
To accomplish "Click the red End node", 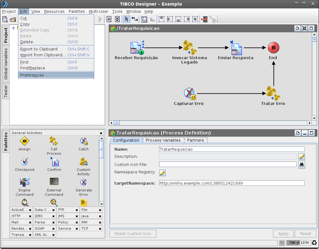I will click(273, 48).
